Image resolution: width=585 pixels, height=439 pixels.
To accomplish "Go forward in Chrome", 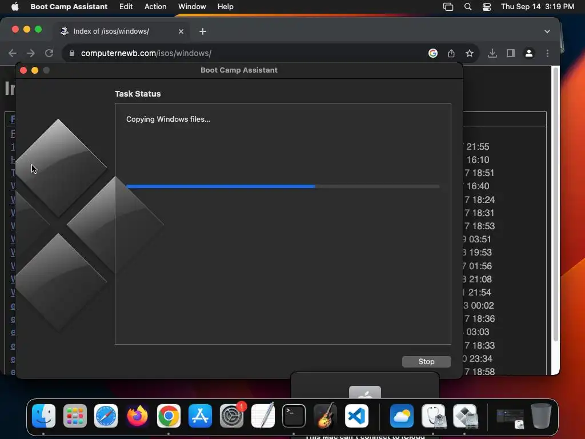I will (x=31, y=53).
